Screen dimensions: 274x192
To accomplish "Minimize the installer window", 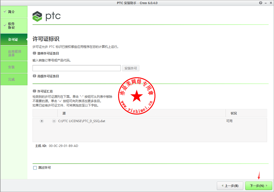I will [x=266, y=3].
